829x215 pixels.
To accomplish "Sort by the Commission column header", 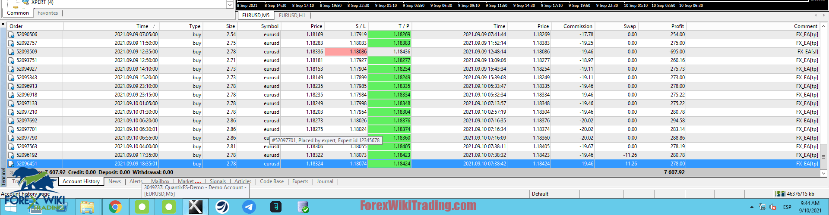I will point(573,26).
